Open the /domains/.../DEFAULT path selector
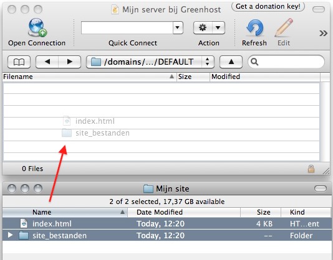The height and width of the screenshot is (260, 333). (x=150, y=62)
